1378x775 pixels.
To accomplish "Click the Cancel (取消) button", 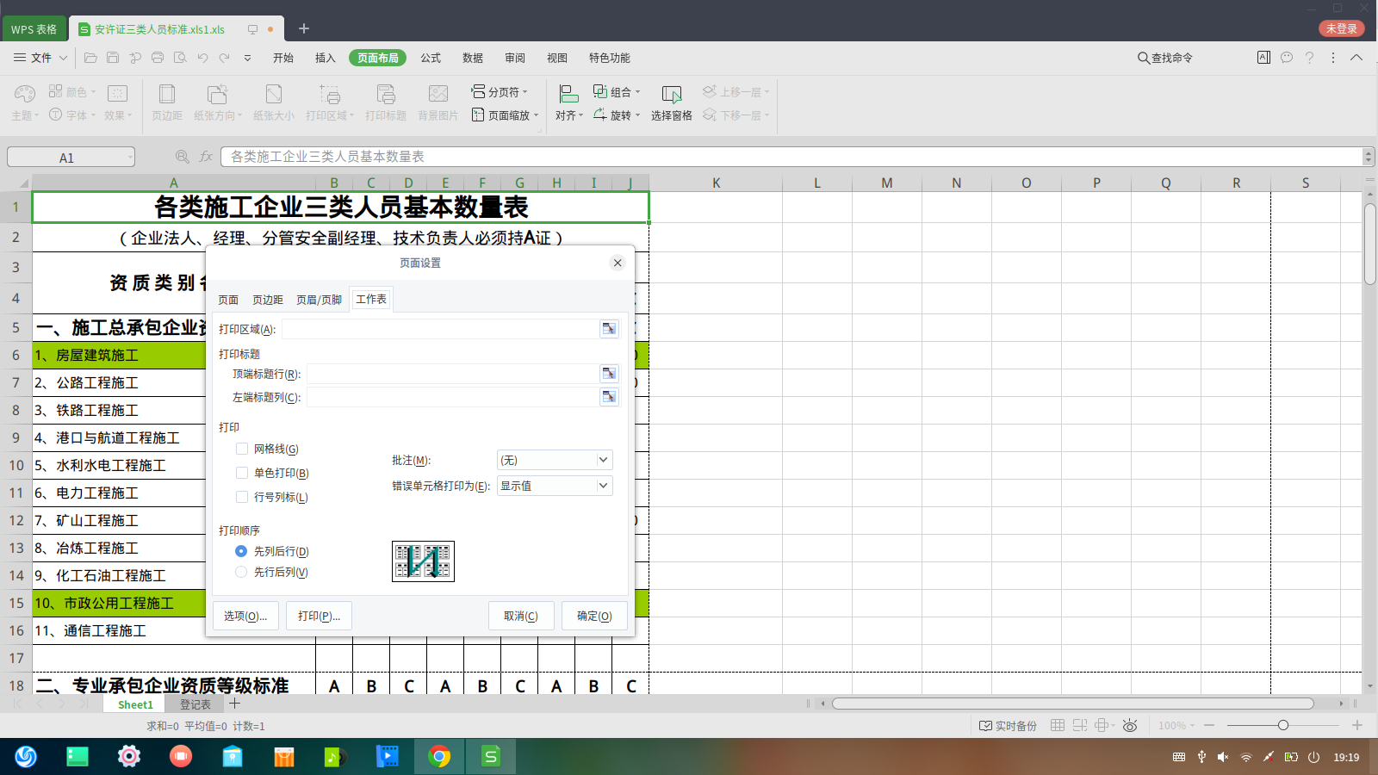I will [521, 616].
